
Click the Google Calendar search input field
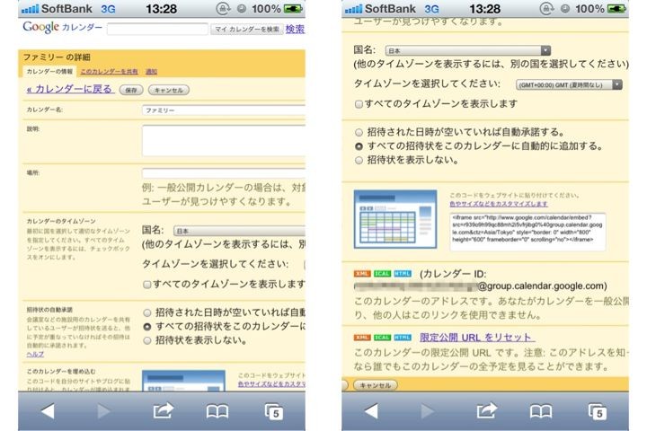coord(157,29)
